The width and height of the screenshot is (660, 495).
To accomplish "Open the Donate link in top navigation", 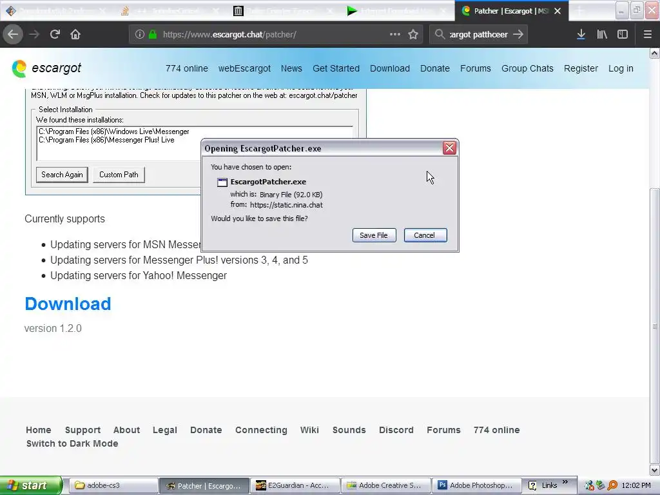I will (x=435, y=68).
